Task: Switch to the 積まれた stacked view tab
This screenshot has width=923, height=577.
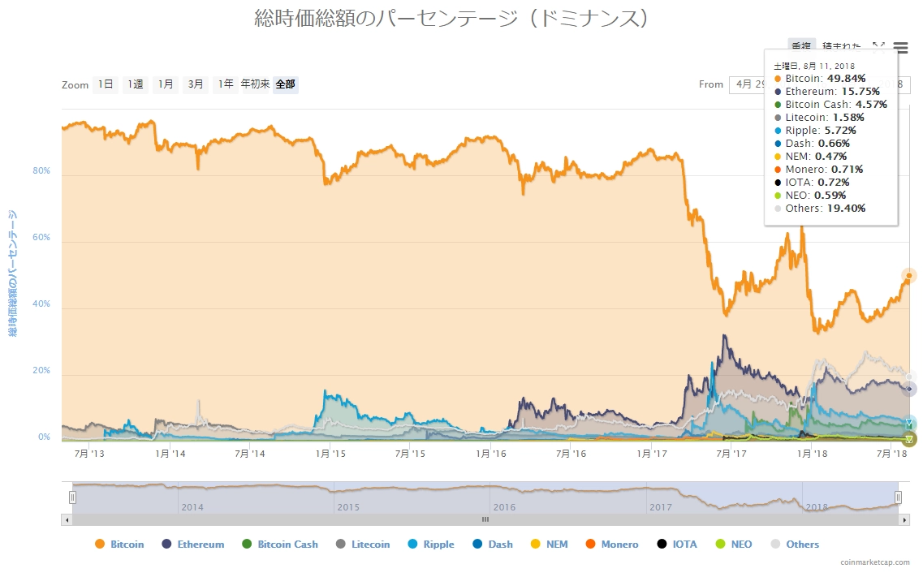Action: coord(841,48)
